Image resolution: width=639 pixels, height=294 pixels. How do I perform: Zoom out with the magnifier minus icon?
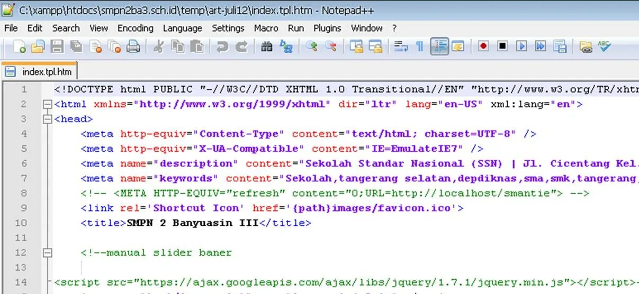pyautogui.click(x=331, y=47)
